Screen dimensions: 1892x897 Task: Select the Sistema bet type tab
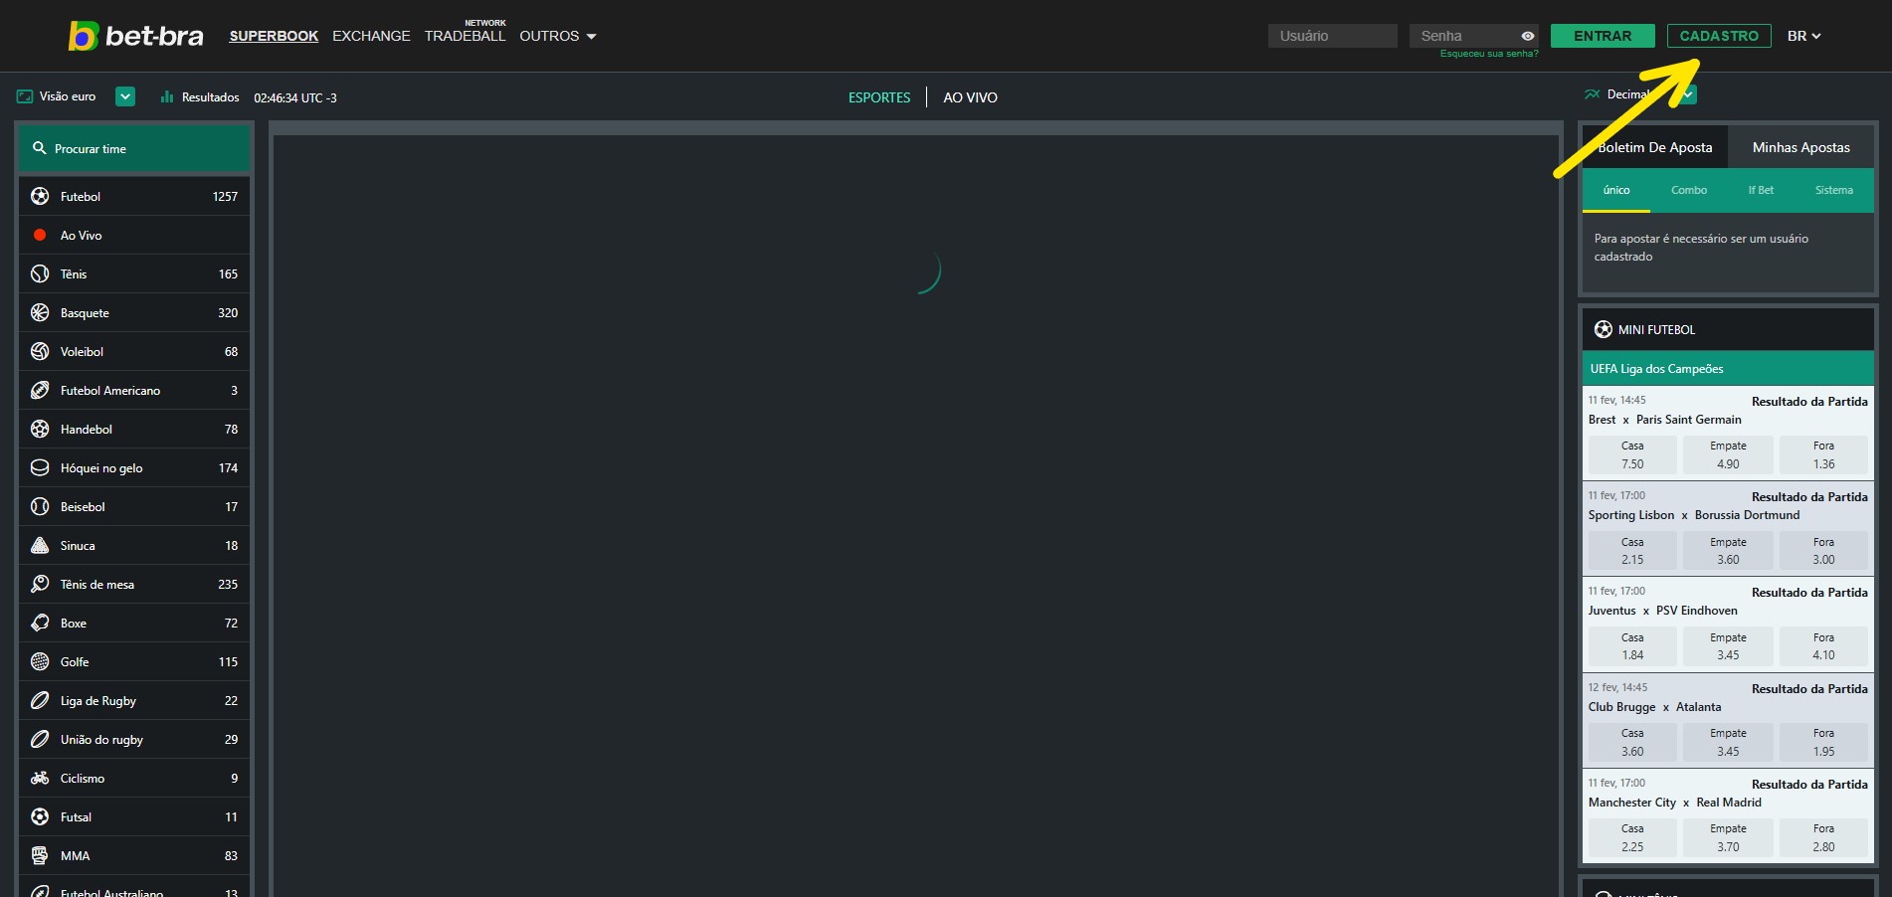pyautogui.click(x=1834, y=190)
